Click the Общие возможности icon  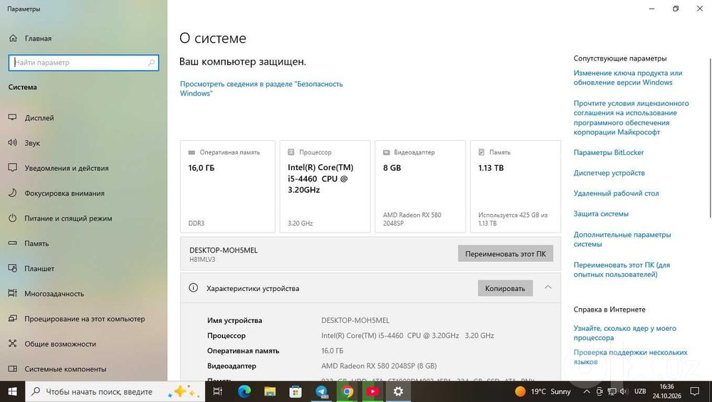[x=13, y=344]
